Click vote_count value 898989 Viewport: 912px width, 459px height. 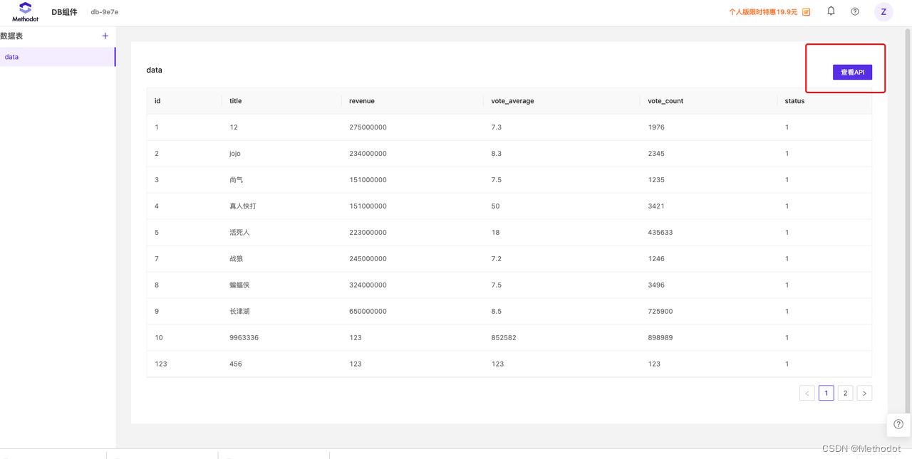point(660,338)
